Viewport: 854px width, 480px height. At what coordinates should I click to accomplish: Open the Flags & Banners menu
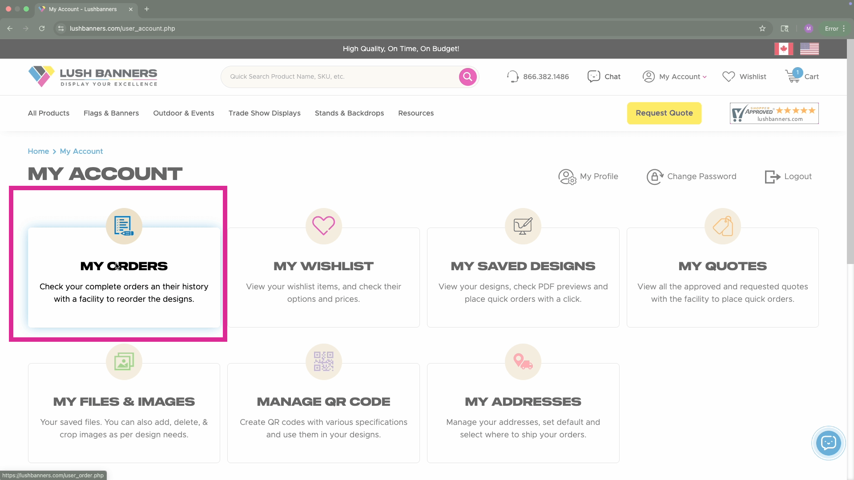111,113
